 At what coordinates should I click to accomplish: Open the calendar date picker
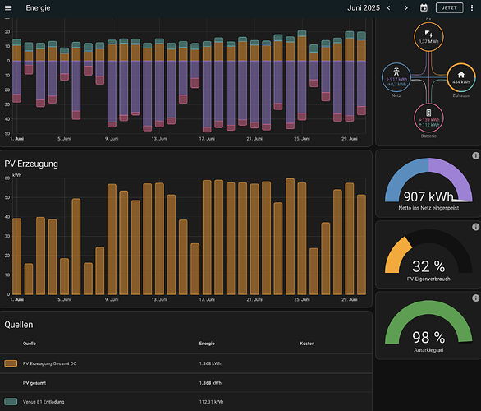coord(424,8)
